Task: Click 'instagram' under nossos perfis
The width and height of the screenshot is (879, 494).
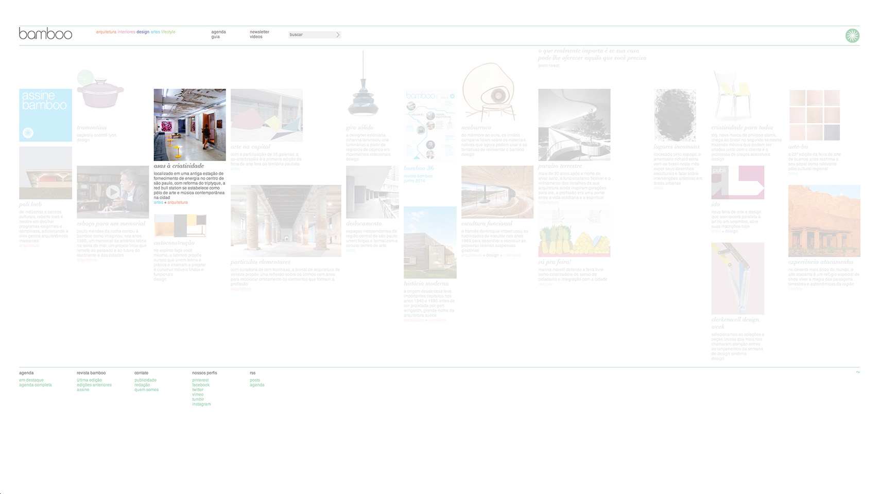Action: click(x=201, y=404)
